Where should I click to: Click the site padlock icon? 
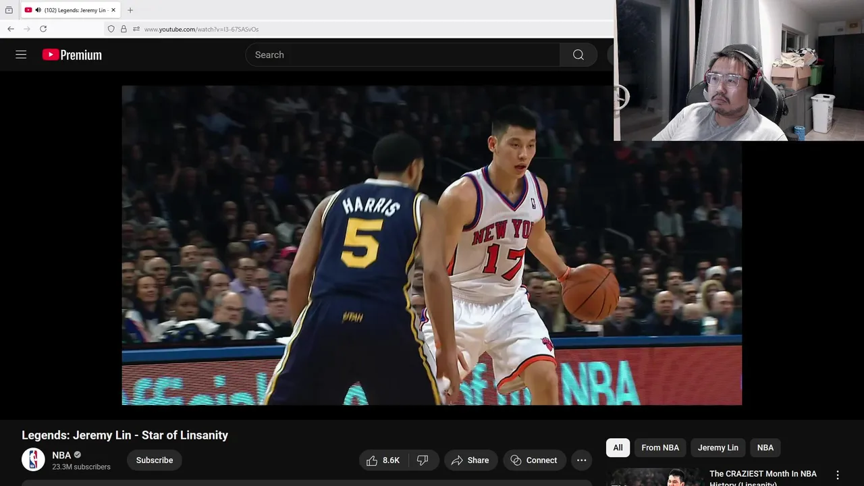click(124, 29)
